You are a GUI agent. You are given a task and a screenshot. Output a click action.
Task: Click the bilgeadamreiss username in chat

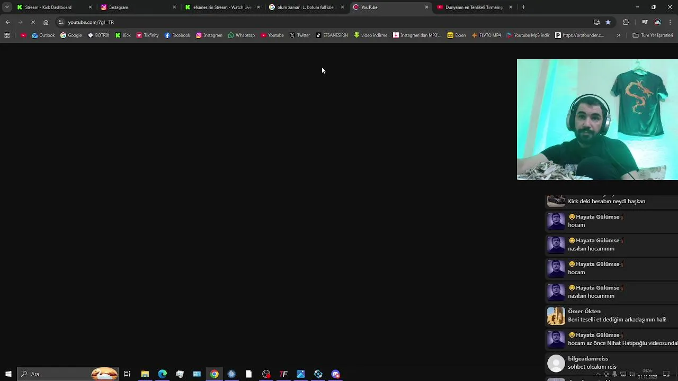pyautogui.click(x=588, y=359)
